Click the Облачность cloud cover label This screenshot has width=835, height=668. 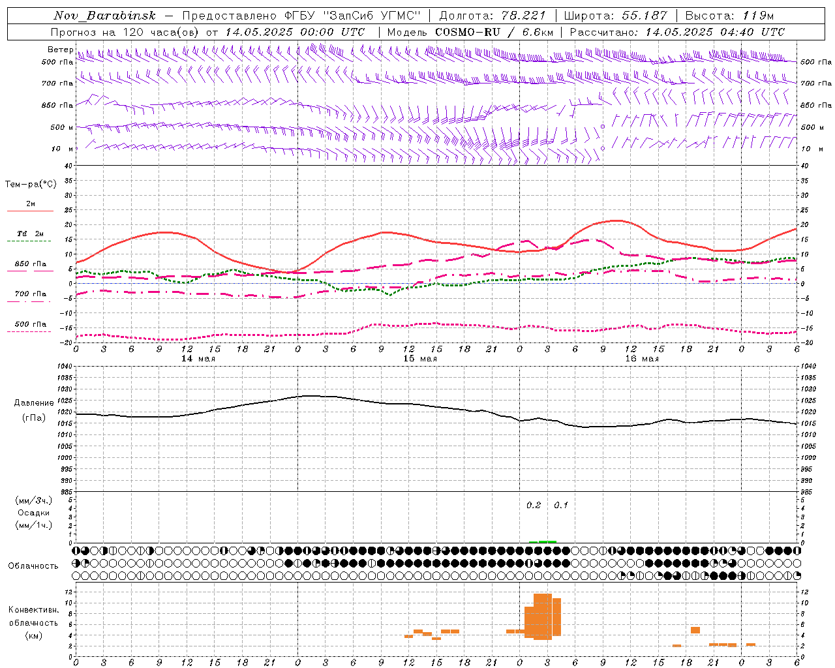coord(33,566)
